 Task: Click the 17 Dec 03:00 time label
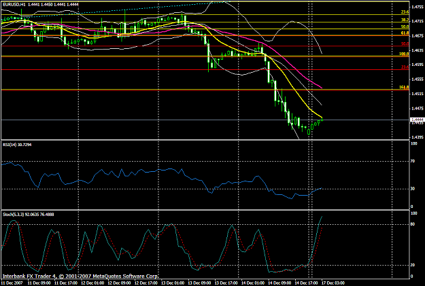click(x=332, y=283)
